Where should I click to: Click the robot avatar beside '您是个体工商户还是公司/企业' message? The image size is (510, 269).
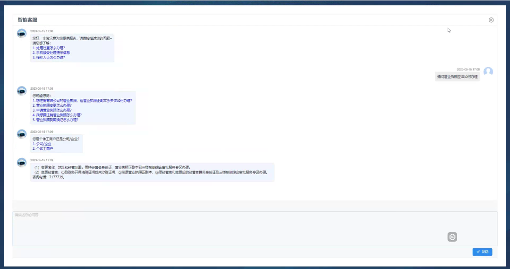tap(22, 134)
